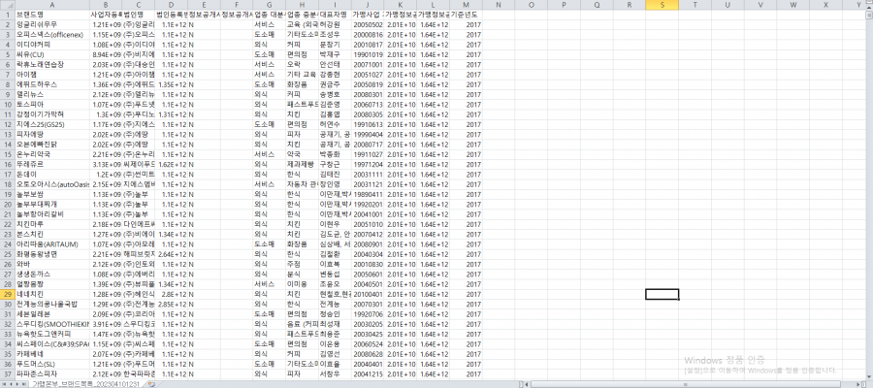Select cell 3.13E+09 in column B
Screen dimensions: 873x388
coord(105,164)
